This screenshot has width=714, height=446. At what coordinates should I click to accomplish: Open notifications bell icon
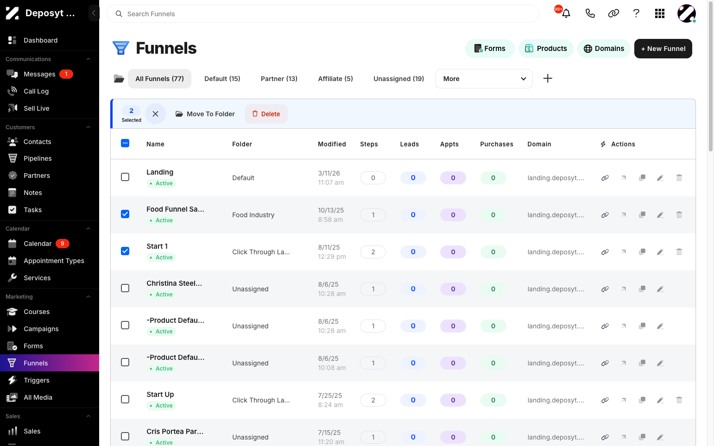point(566,13)
